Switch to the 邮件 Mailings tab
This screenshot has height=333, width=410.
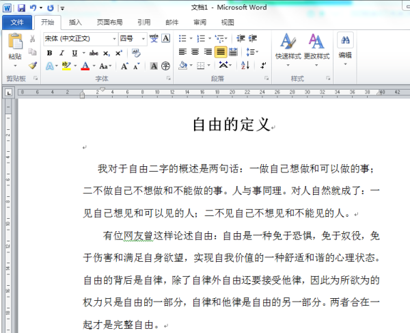(172, 23)
